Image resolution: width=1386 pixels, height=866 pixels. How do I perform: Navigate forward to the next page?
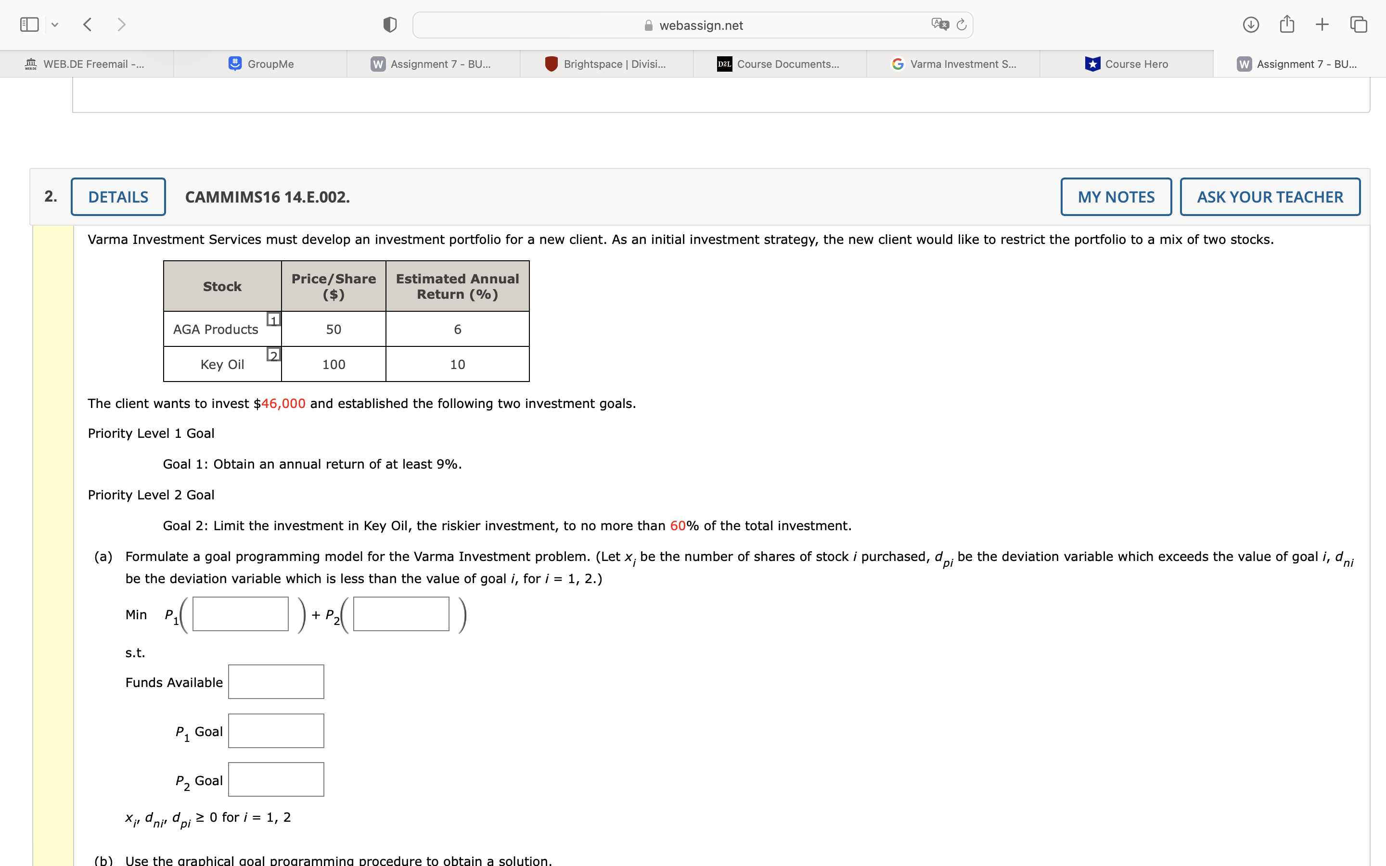(122, 24)
